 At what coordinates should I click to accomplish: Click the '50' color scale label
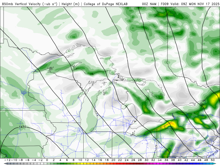(x=213, y=160)
